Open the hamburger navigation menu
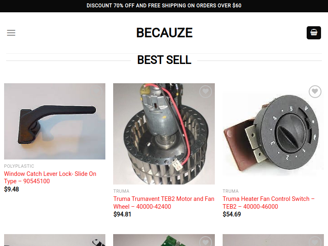The height and width of the screenshot is (246, 328). (x=11, y=33)
